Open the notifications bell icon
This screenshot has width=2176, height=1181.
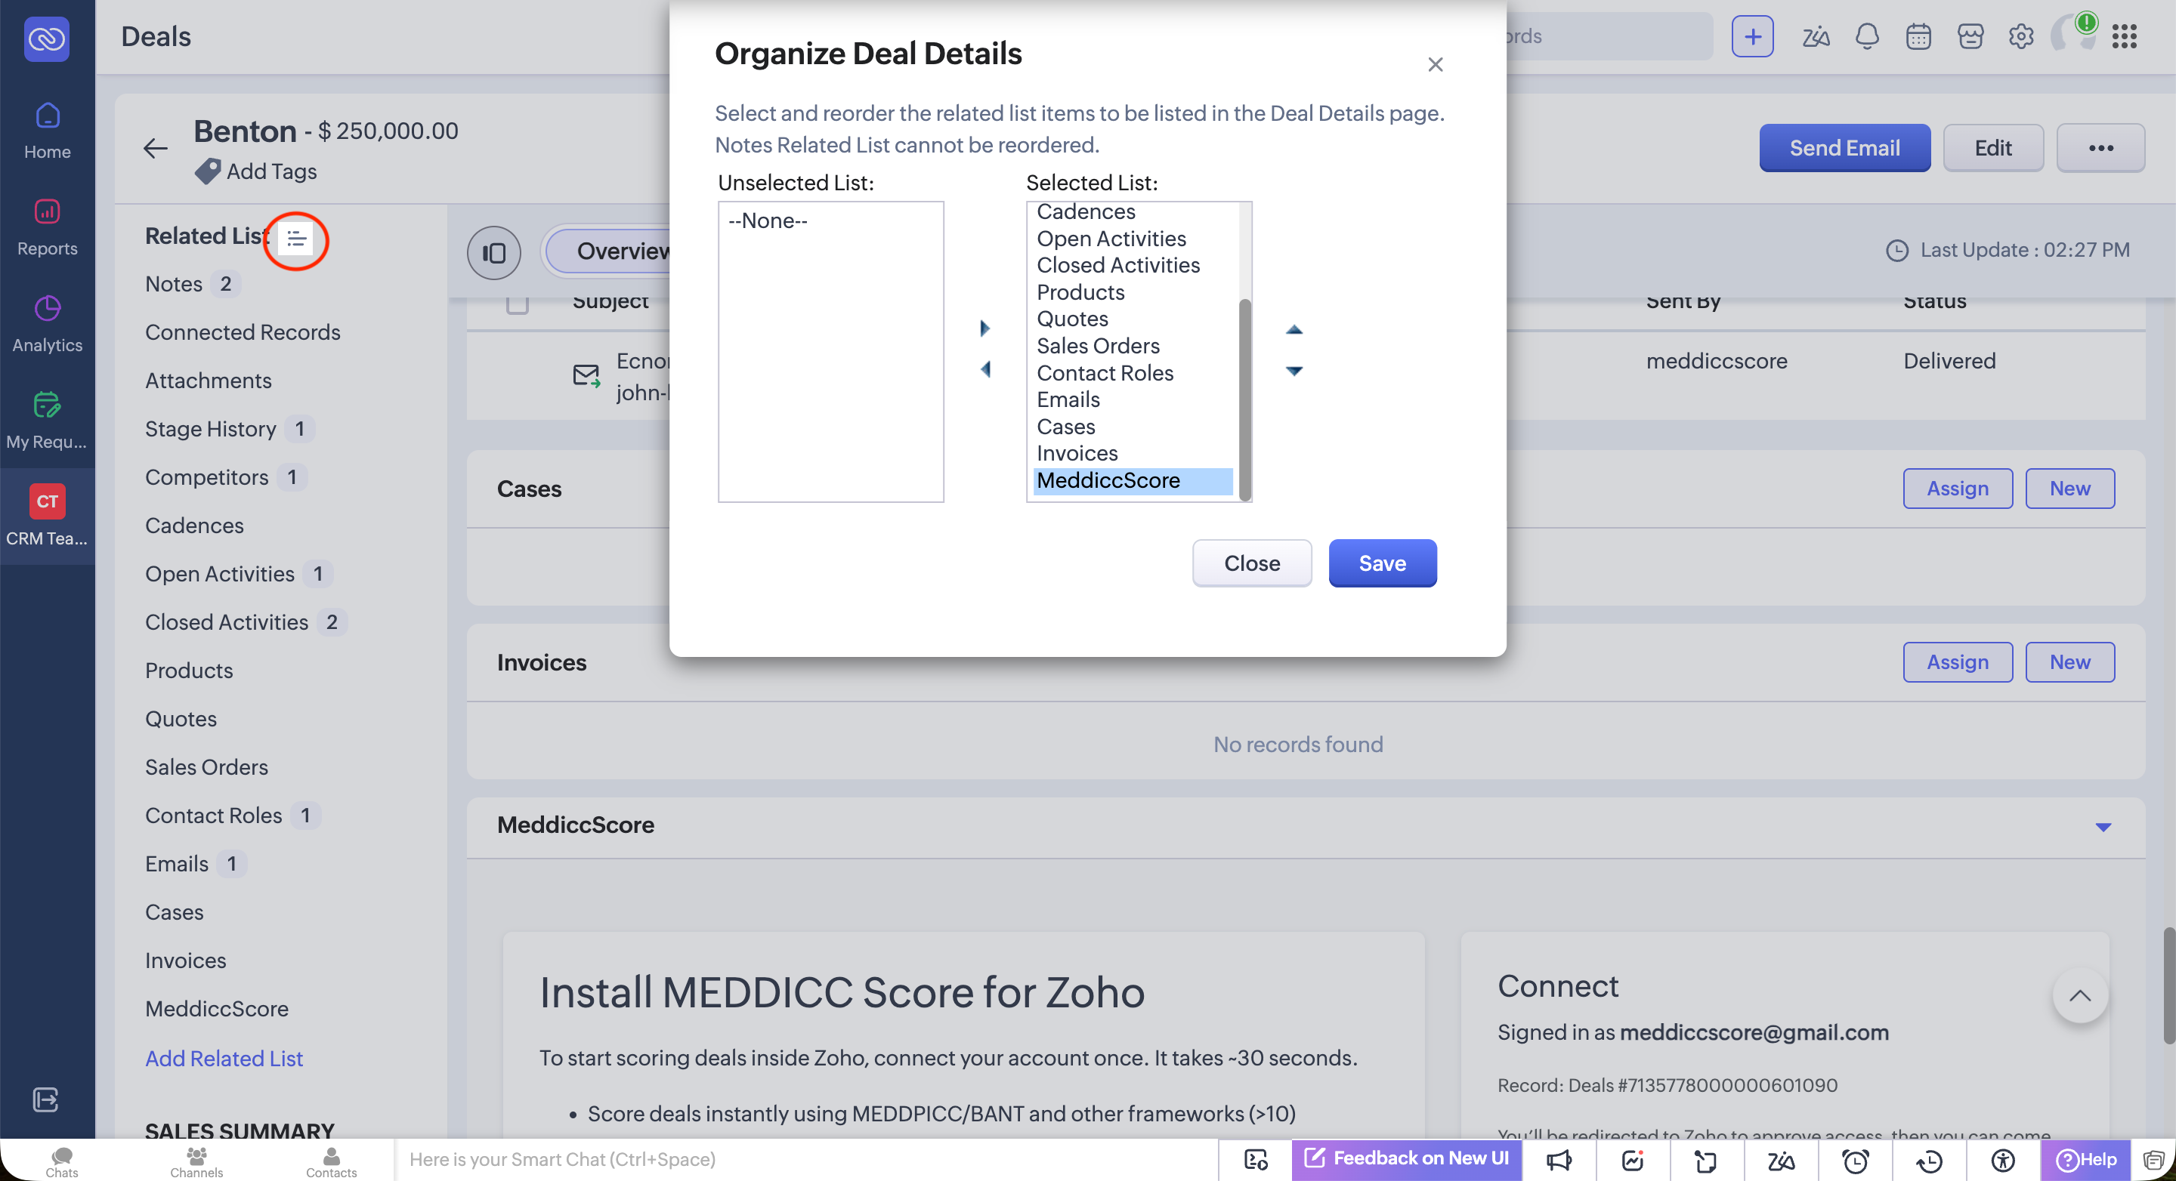point(1867,36)
